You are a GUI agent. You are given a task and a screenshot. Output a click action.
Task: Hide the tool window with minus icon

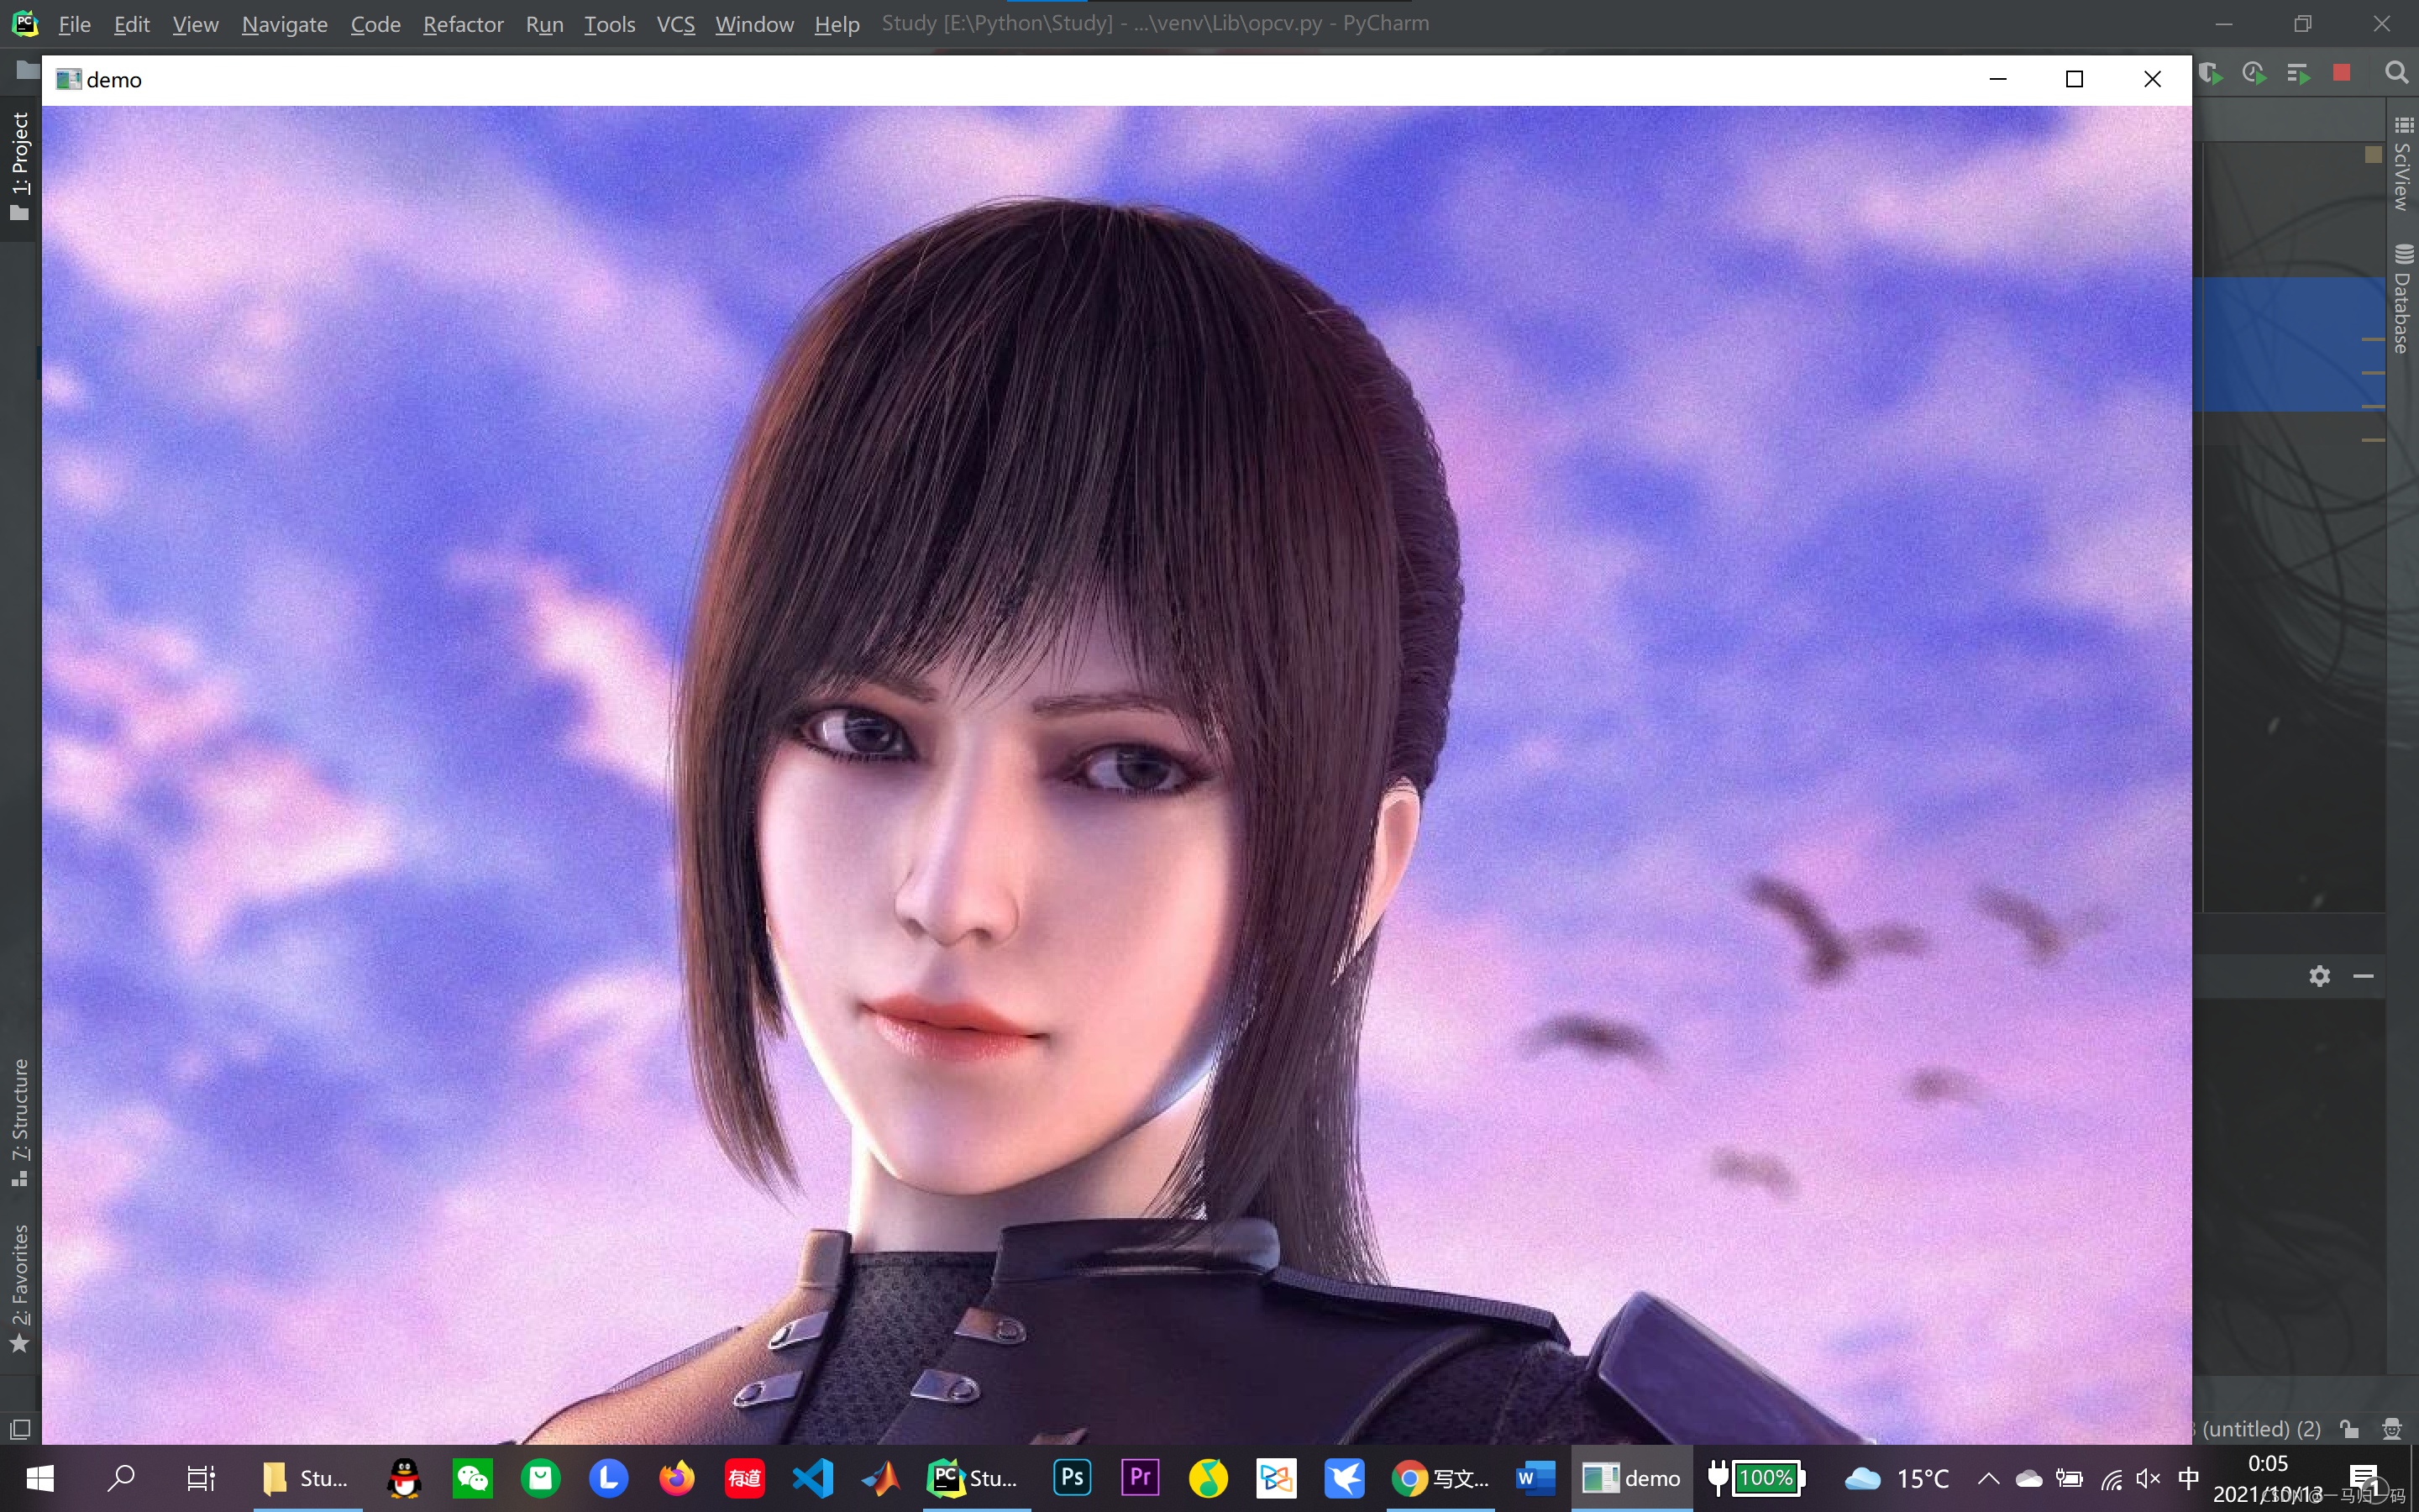2363,976
